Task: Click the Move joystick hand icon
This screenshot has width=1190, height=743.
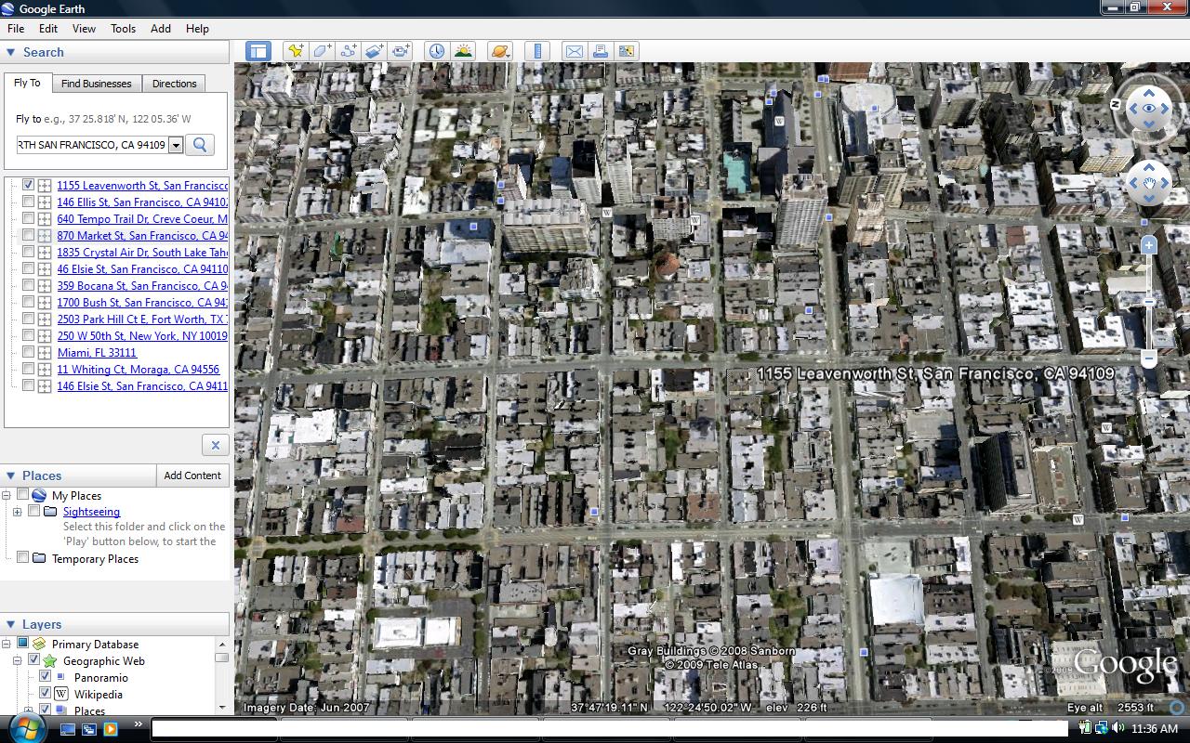Action: click(1149, 184)
